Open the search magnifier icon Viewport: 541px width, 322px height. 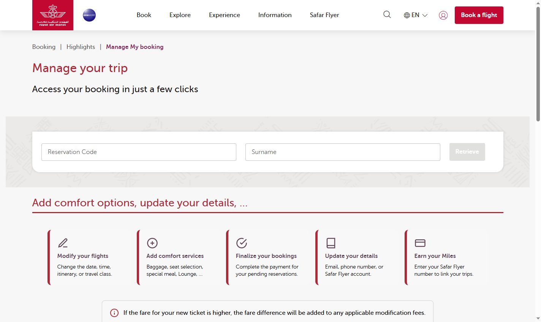387,15
